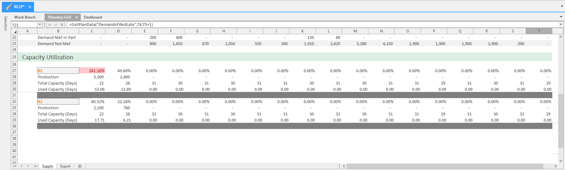
Task: Click the scrollbar split handle dots
Action: (340, 166)
